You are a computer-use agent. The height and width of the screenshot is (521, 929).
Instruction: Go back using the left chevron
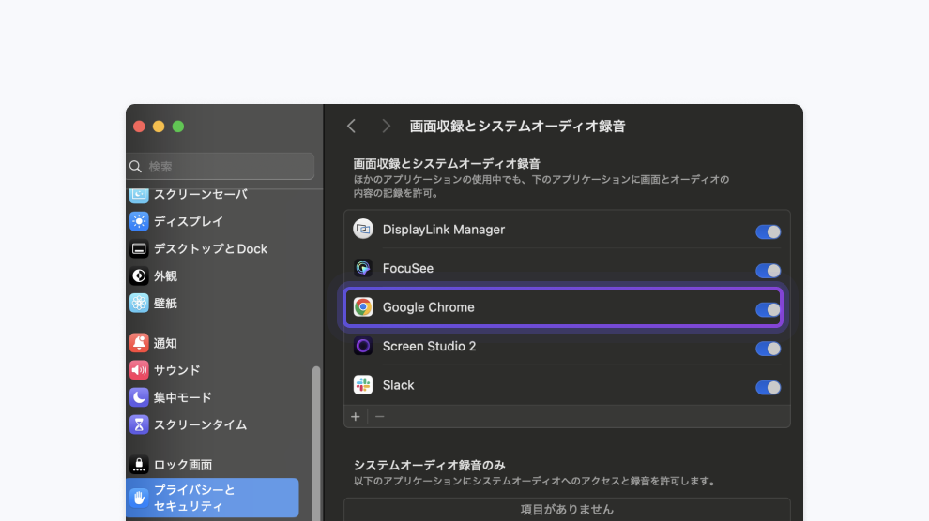(x=351, y=126)
